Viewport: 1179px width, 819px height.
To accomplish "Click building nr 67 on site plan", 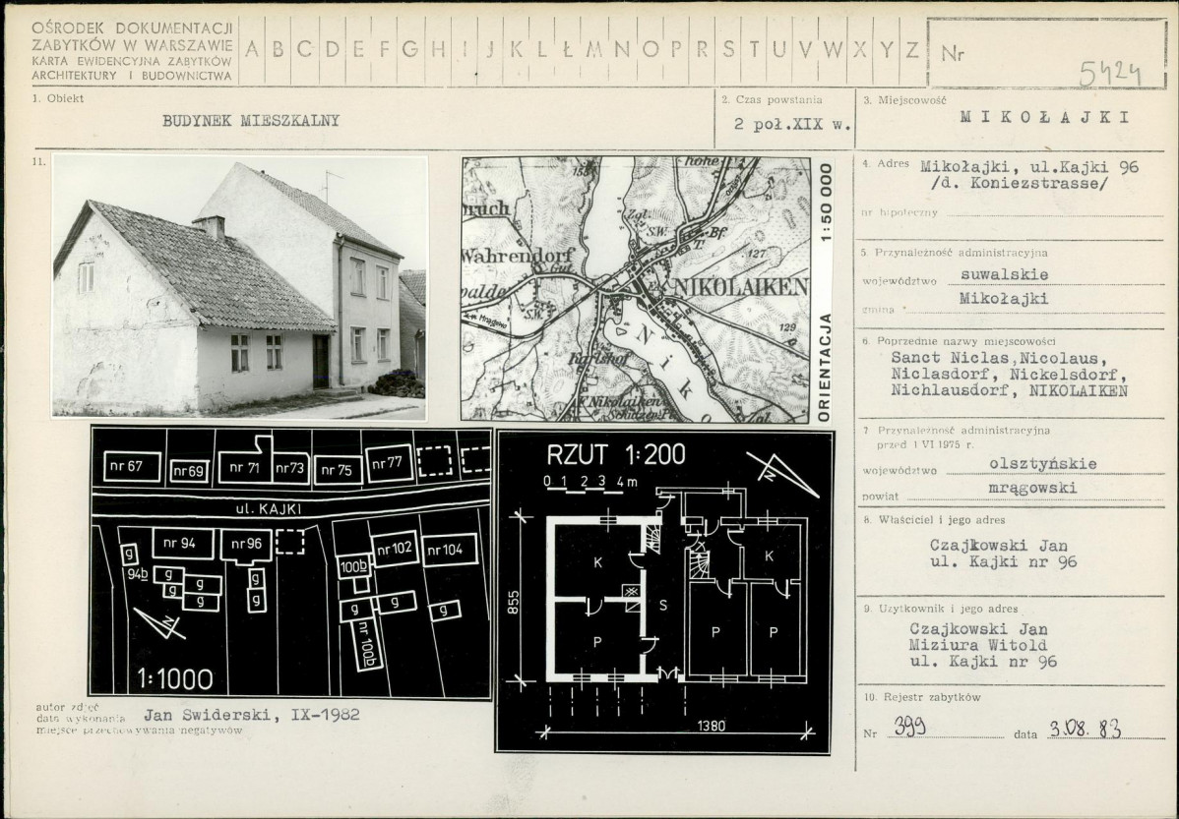I will pos(132,467).
